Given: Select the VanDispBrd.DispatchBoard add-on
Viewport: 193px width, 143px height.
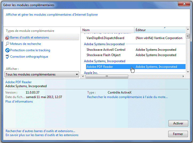Looking at the screenshot, I should pyautogui.click(x=105, y=38).
